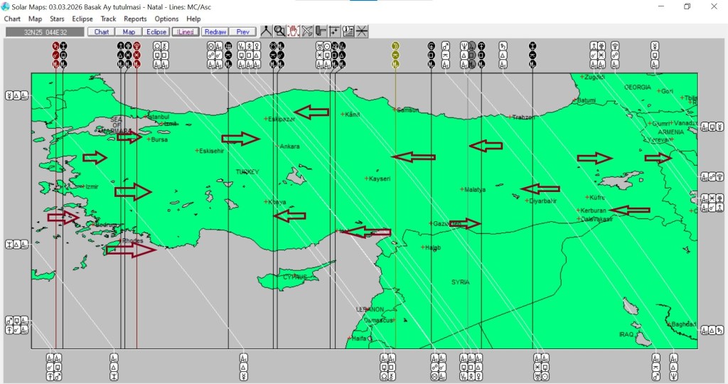The width and height of the screenshot is (728, 384).
Task: Open the Reports menu
Action: click(x=135, y=19)
